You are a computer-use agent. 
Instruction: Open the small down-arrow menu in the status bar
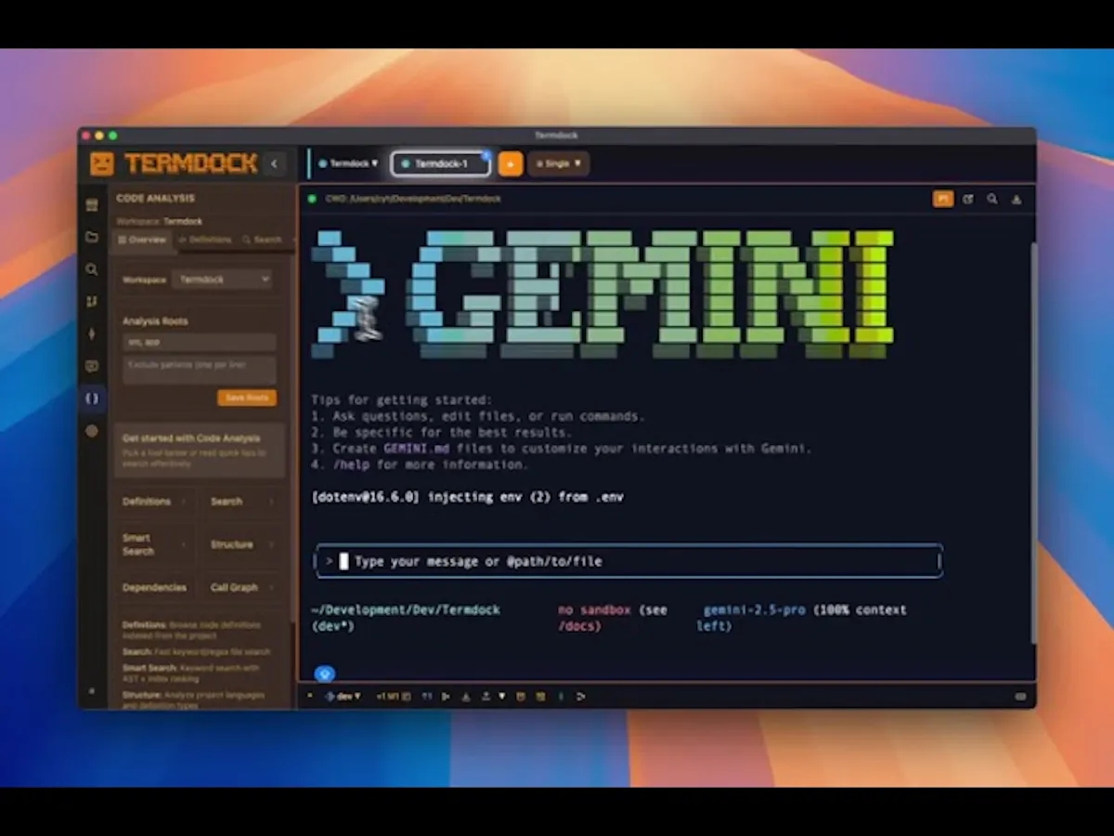point(502,696)
